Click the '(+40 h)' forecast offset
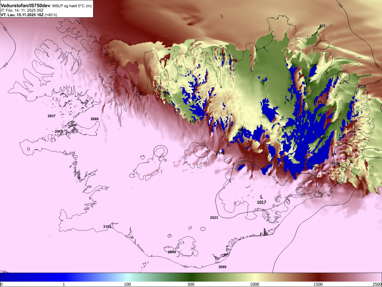The height and width of the screenshot is (287, 382). click(x=51, y=15)
